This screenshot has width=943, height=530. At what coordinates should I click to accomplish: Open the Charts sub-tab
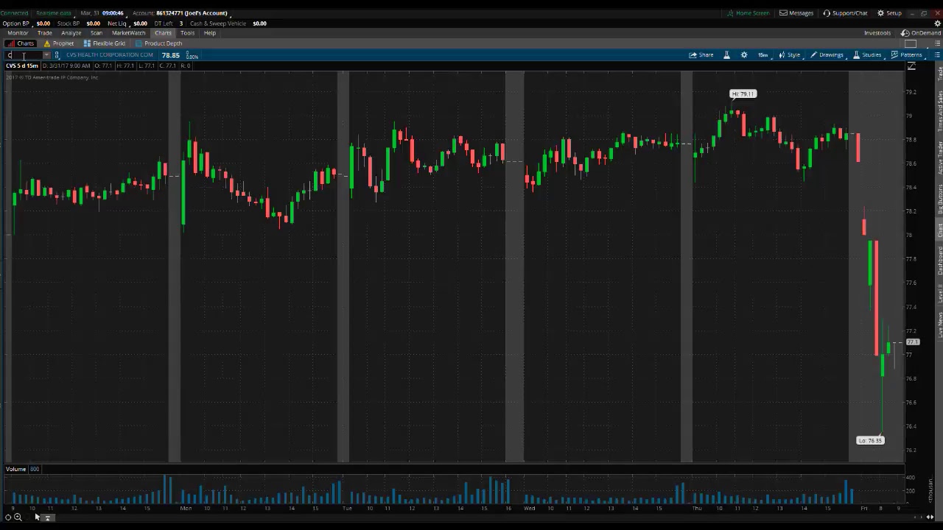pos(21,43)
